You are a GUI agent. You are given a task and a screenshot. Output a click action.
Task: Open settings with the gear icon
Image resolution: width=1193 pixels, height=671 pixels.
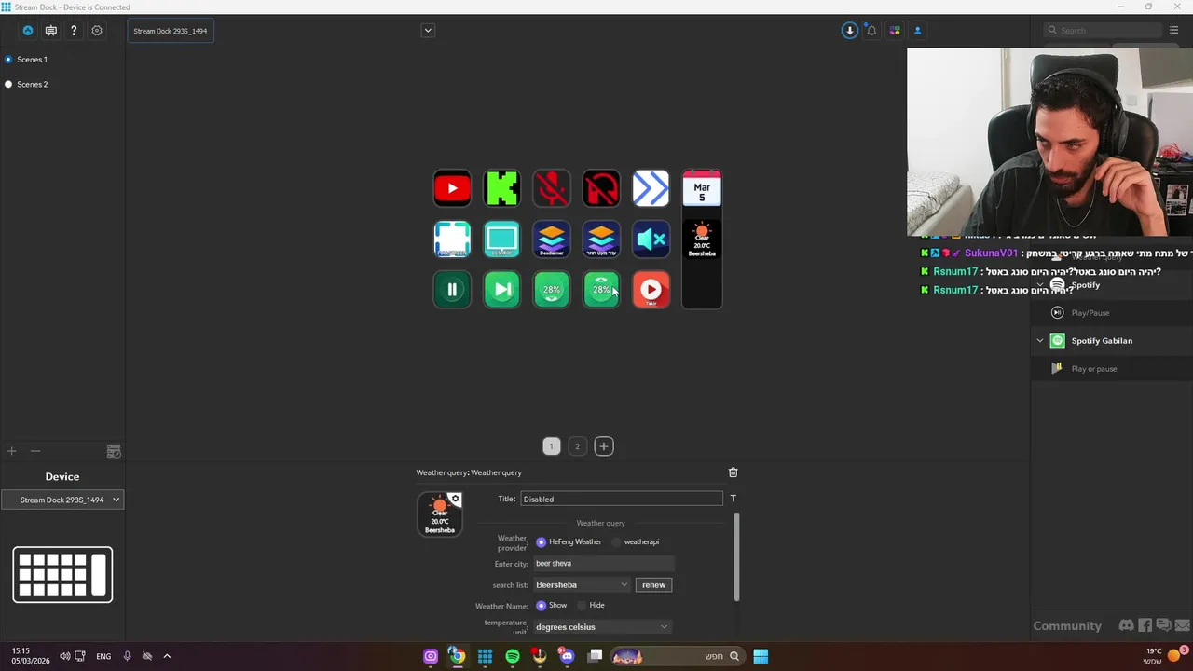(x=97, y=31)
